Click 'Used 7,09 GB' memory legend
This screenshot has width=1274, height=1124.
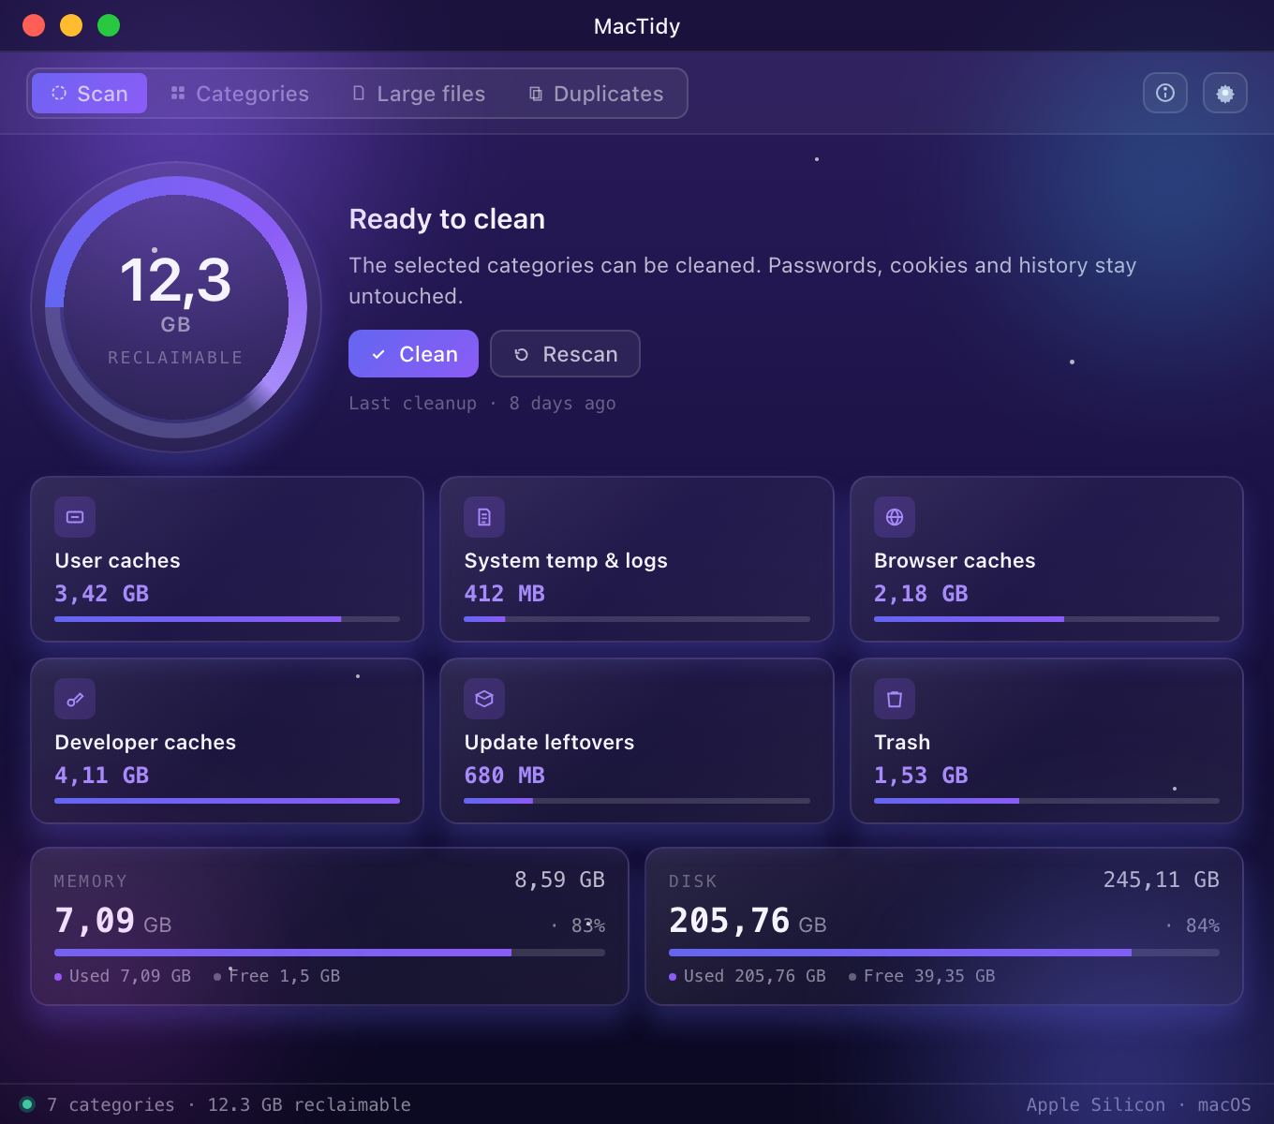tap(123, 976)
